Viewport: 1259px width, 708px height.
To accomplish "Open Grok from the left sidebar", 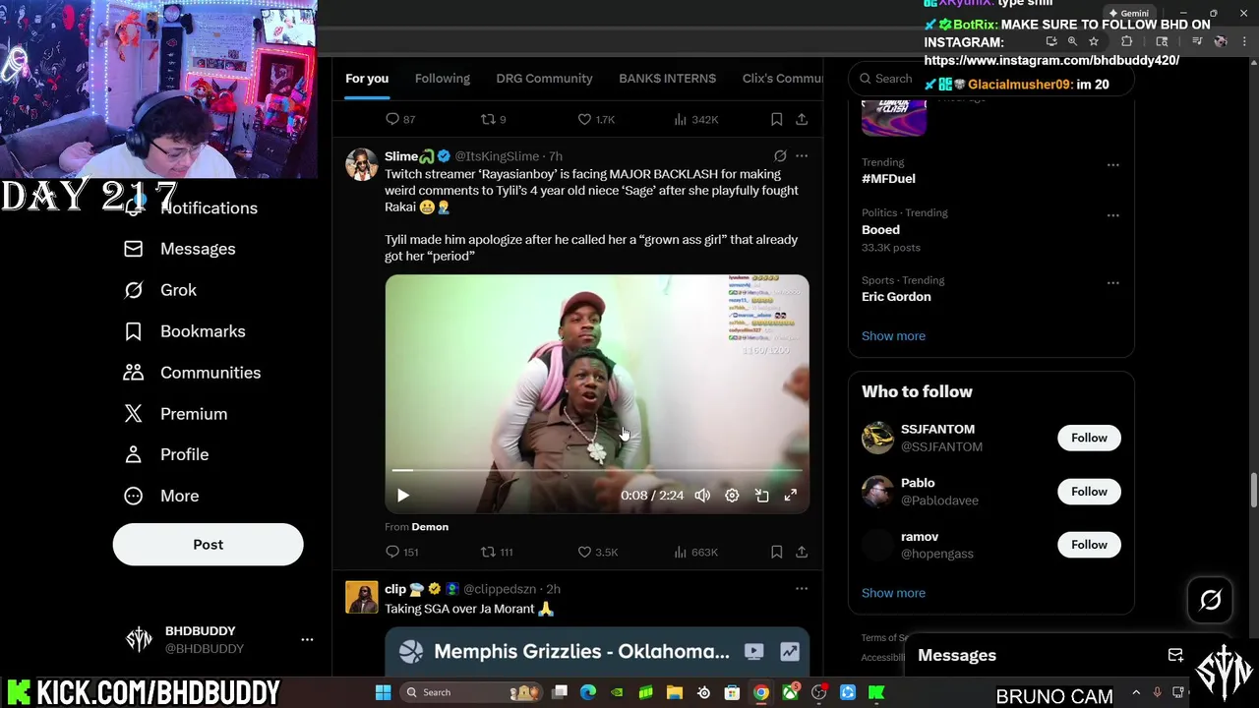I will [x=160, y=290].
